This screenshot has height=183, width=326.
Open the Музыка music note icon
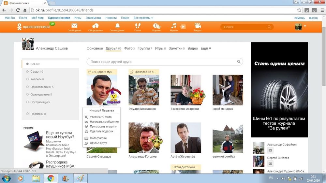(x=174, y=26)
